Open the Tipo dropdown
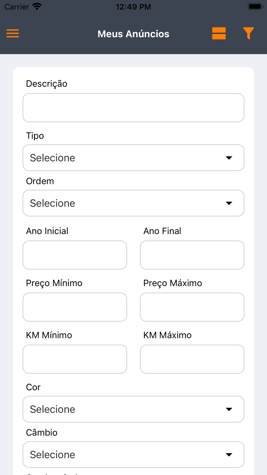This screenshot has height=475, width=267. point(133,158)
